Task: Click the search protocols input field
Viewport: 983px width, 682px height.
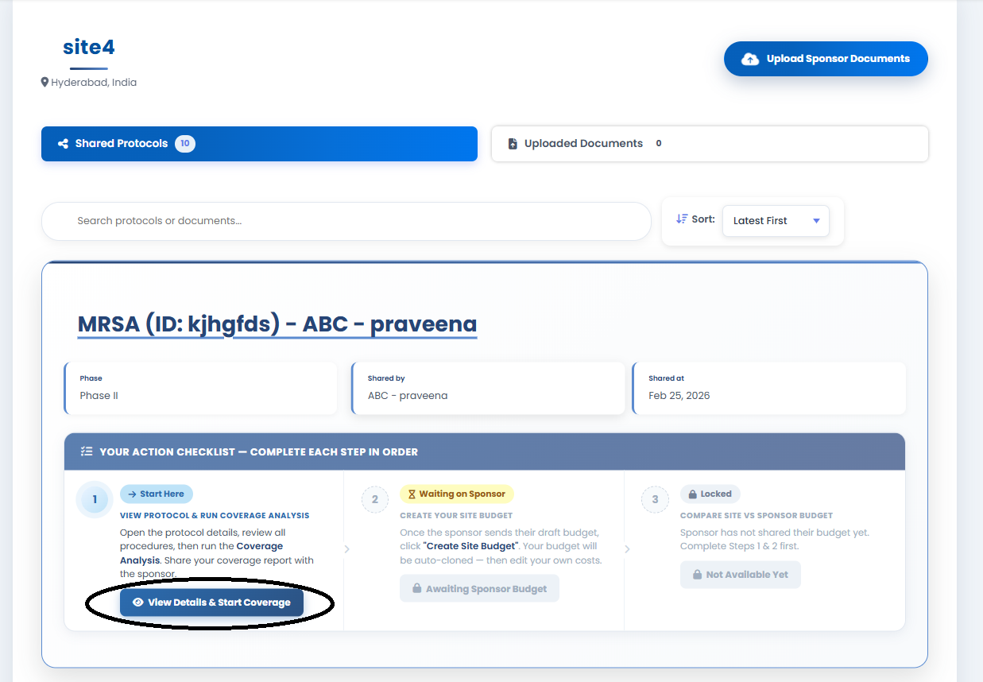Action: (346, 221)
